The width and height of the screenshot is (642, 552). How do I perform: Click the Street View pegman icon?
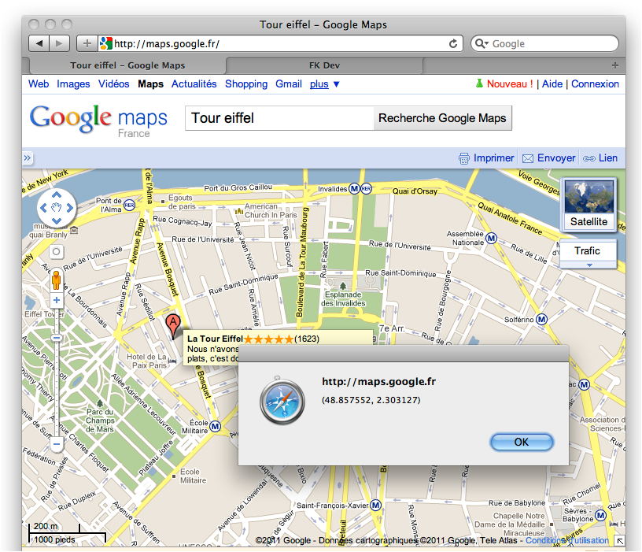(x=57, y=280)
